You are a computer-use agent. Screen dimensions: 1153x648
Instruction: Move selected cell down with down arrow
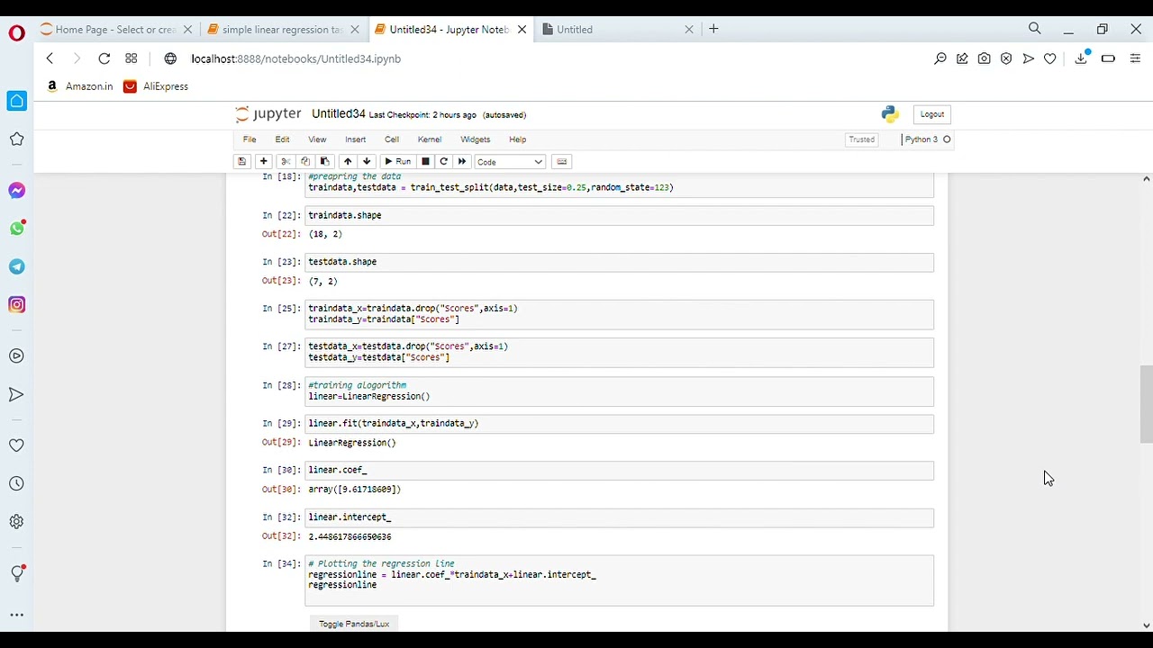point(367,162)
